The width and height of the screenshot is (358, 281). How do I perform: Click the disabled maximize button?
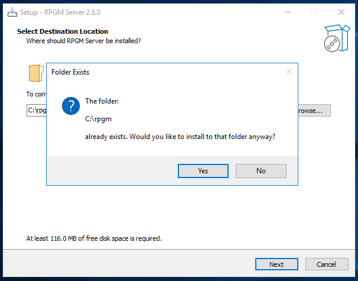tap(314, 12)
